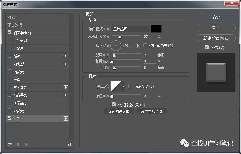Viewport: 241px width, 154px height.
Task: Select 混合选项 in the left list
Action: [38, 25]
